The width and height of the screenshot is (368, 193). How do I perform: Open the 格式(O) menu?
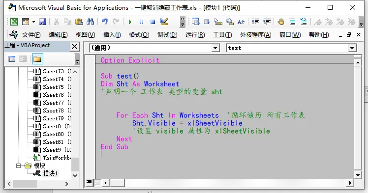[139, 35]
